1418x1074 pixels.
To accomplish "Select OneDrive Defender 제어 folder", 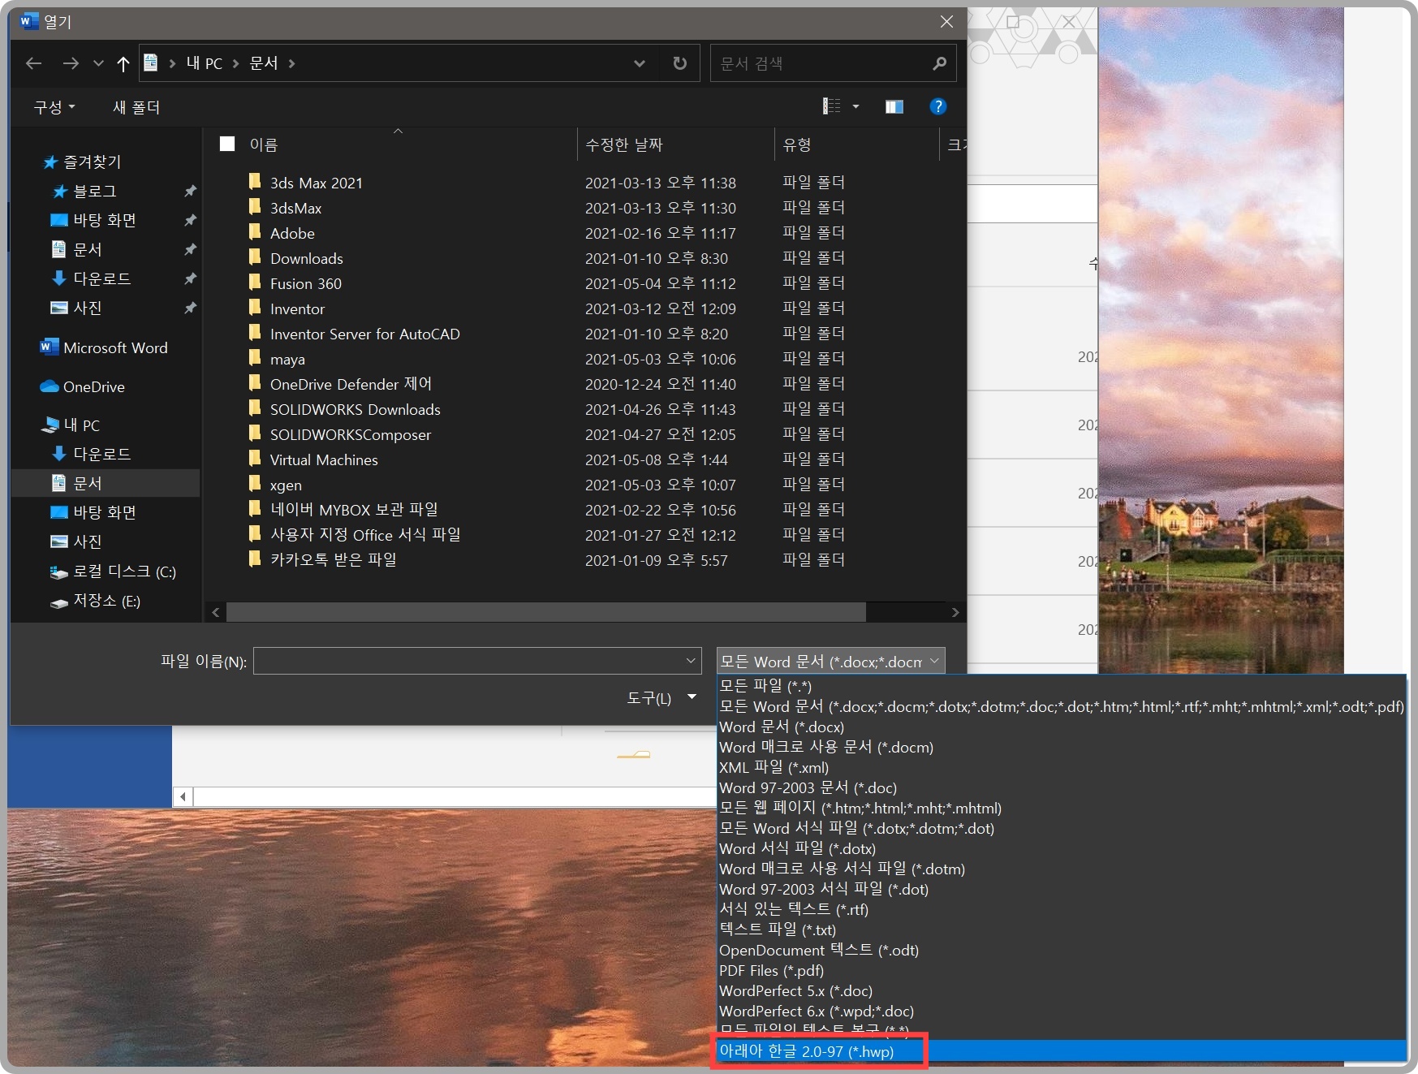I will (351, 384).
